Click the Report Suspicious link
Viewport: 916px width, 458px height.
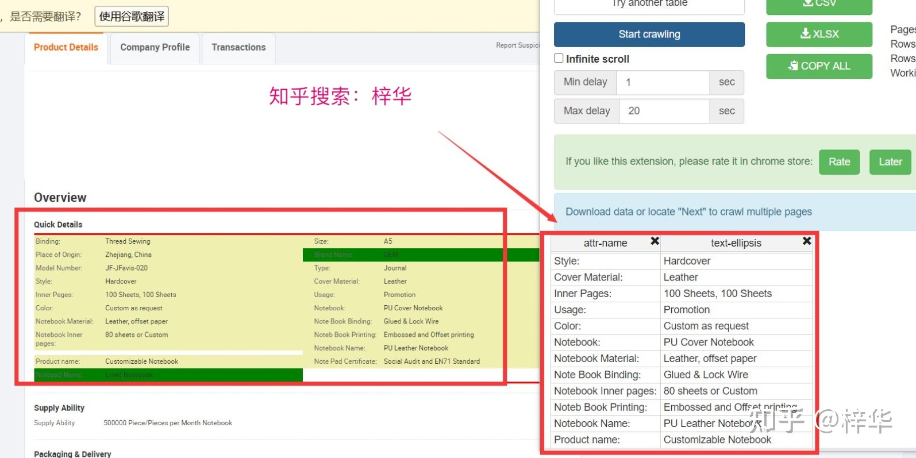pyautogui.click(x=518, y=45)
